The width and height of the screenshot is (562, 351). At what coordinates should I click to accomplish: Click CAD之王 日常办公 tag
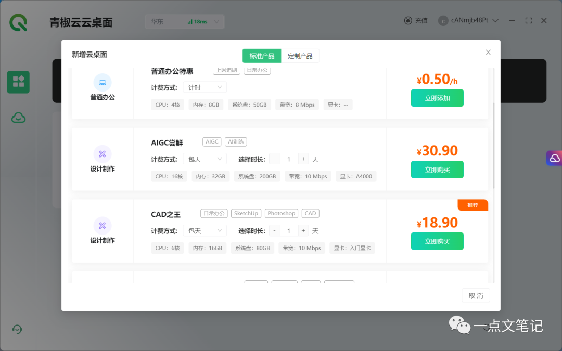pyautogui.click(x=214, y=214)
